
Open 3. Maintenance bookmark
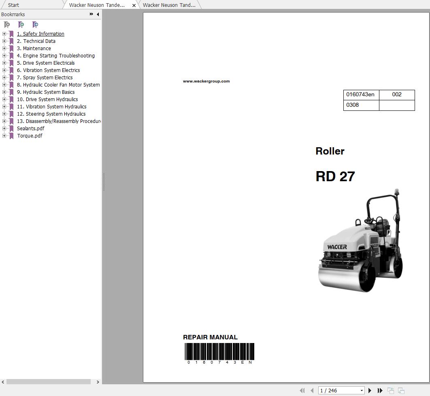(x=34, y=48)
